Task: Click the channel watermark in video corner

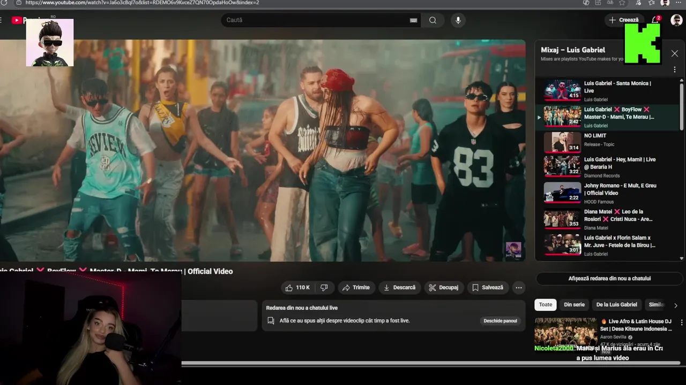Action: click(x=513, y=250)
